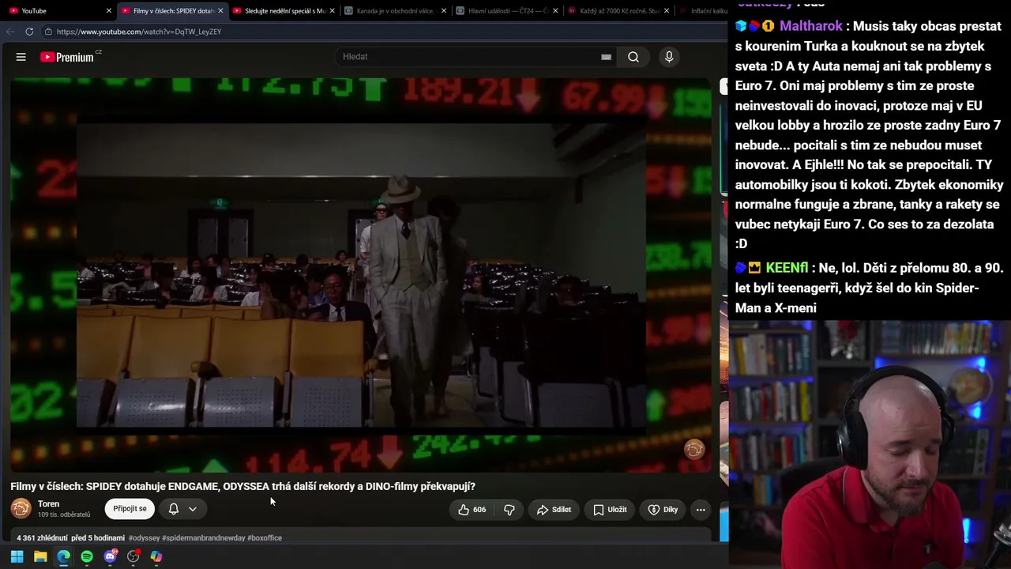Dislike the video with thumbs down
Screen dimensions: 1011x569
pyautogui.click(x=509, y=510)
